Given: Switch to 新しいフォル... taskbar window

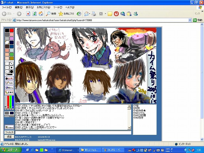Looking at the screenshot, I should (x=91, y=150).
